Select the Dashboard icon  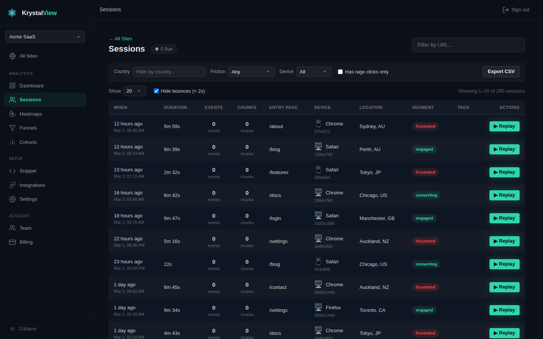tap(12, 86)
